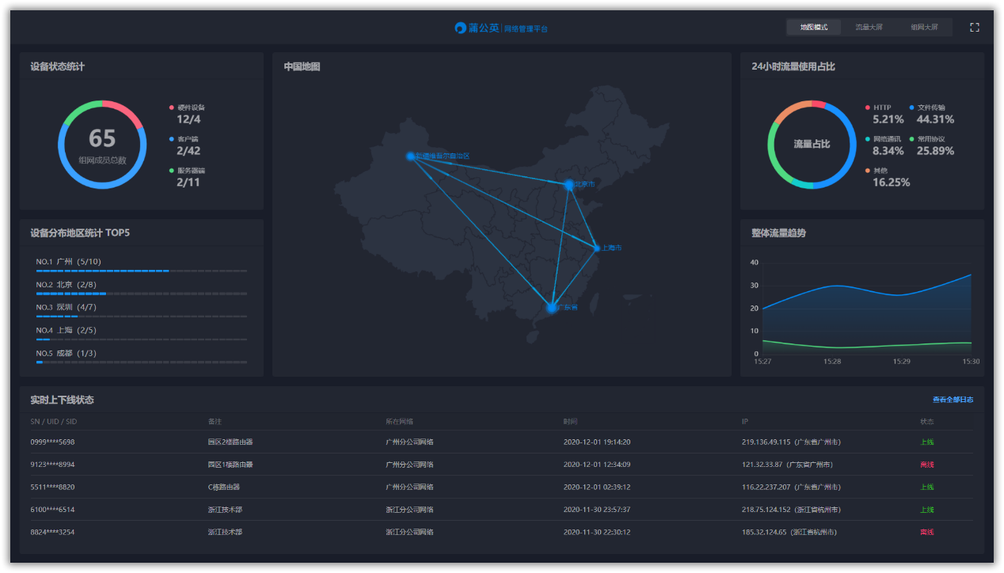Select row with SN 6100****6514
This screenshot has height=573, width=1004.
502,510
